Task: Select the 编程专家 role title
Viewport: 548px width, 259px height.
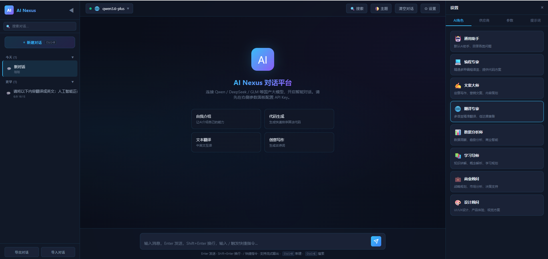Action: [x=471, y=62]
